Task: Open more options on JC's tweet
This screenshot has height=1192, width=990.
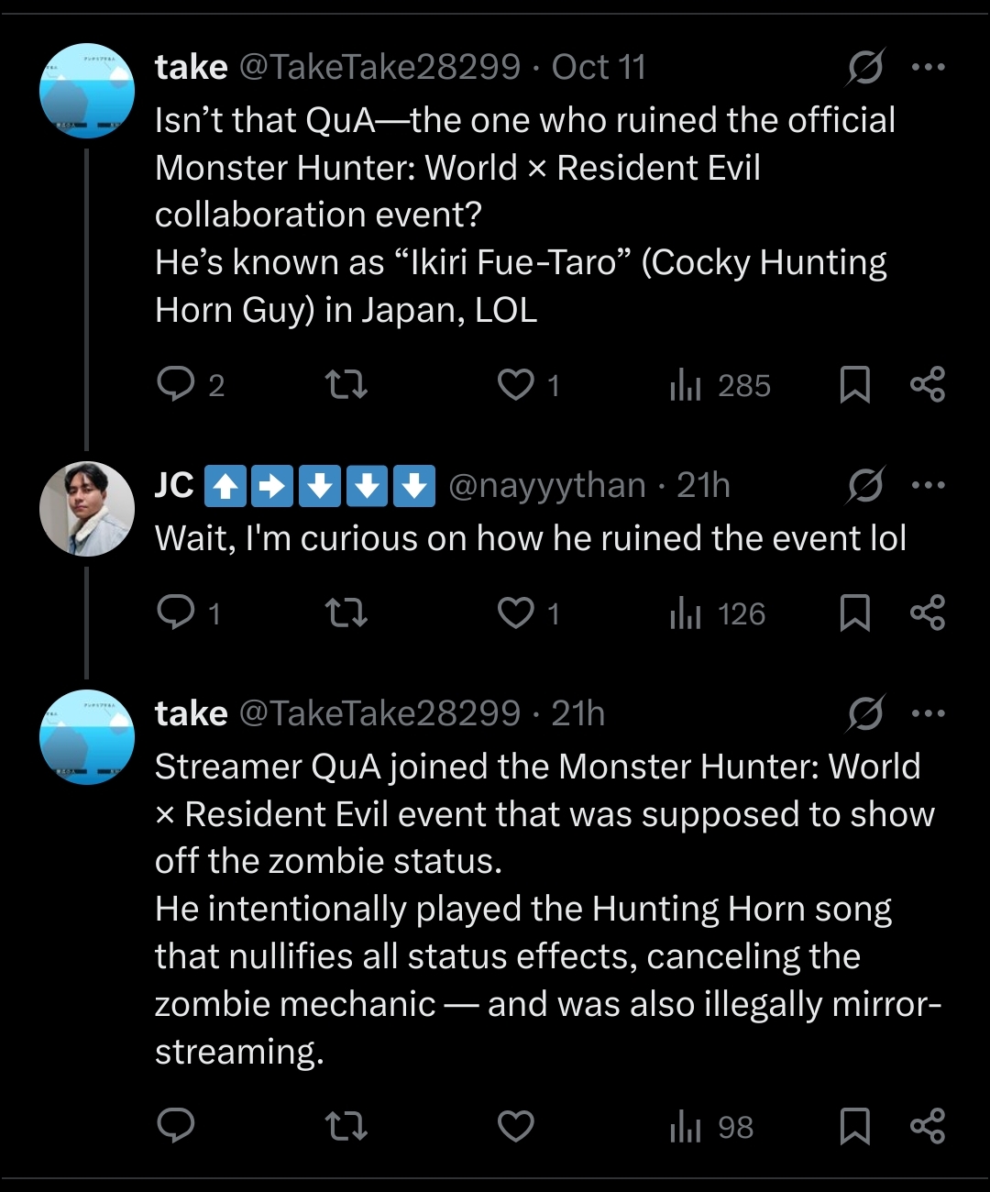Action: 928,485
